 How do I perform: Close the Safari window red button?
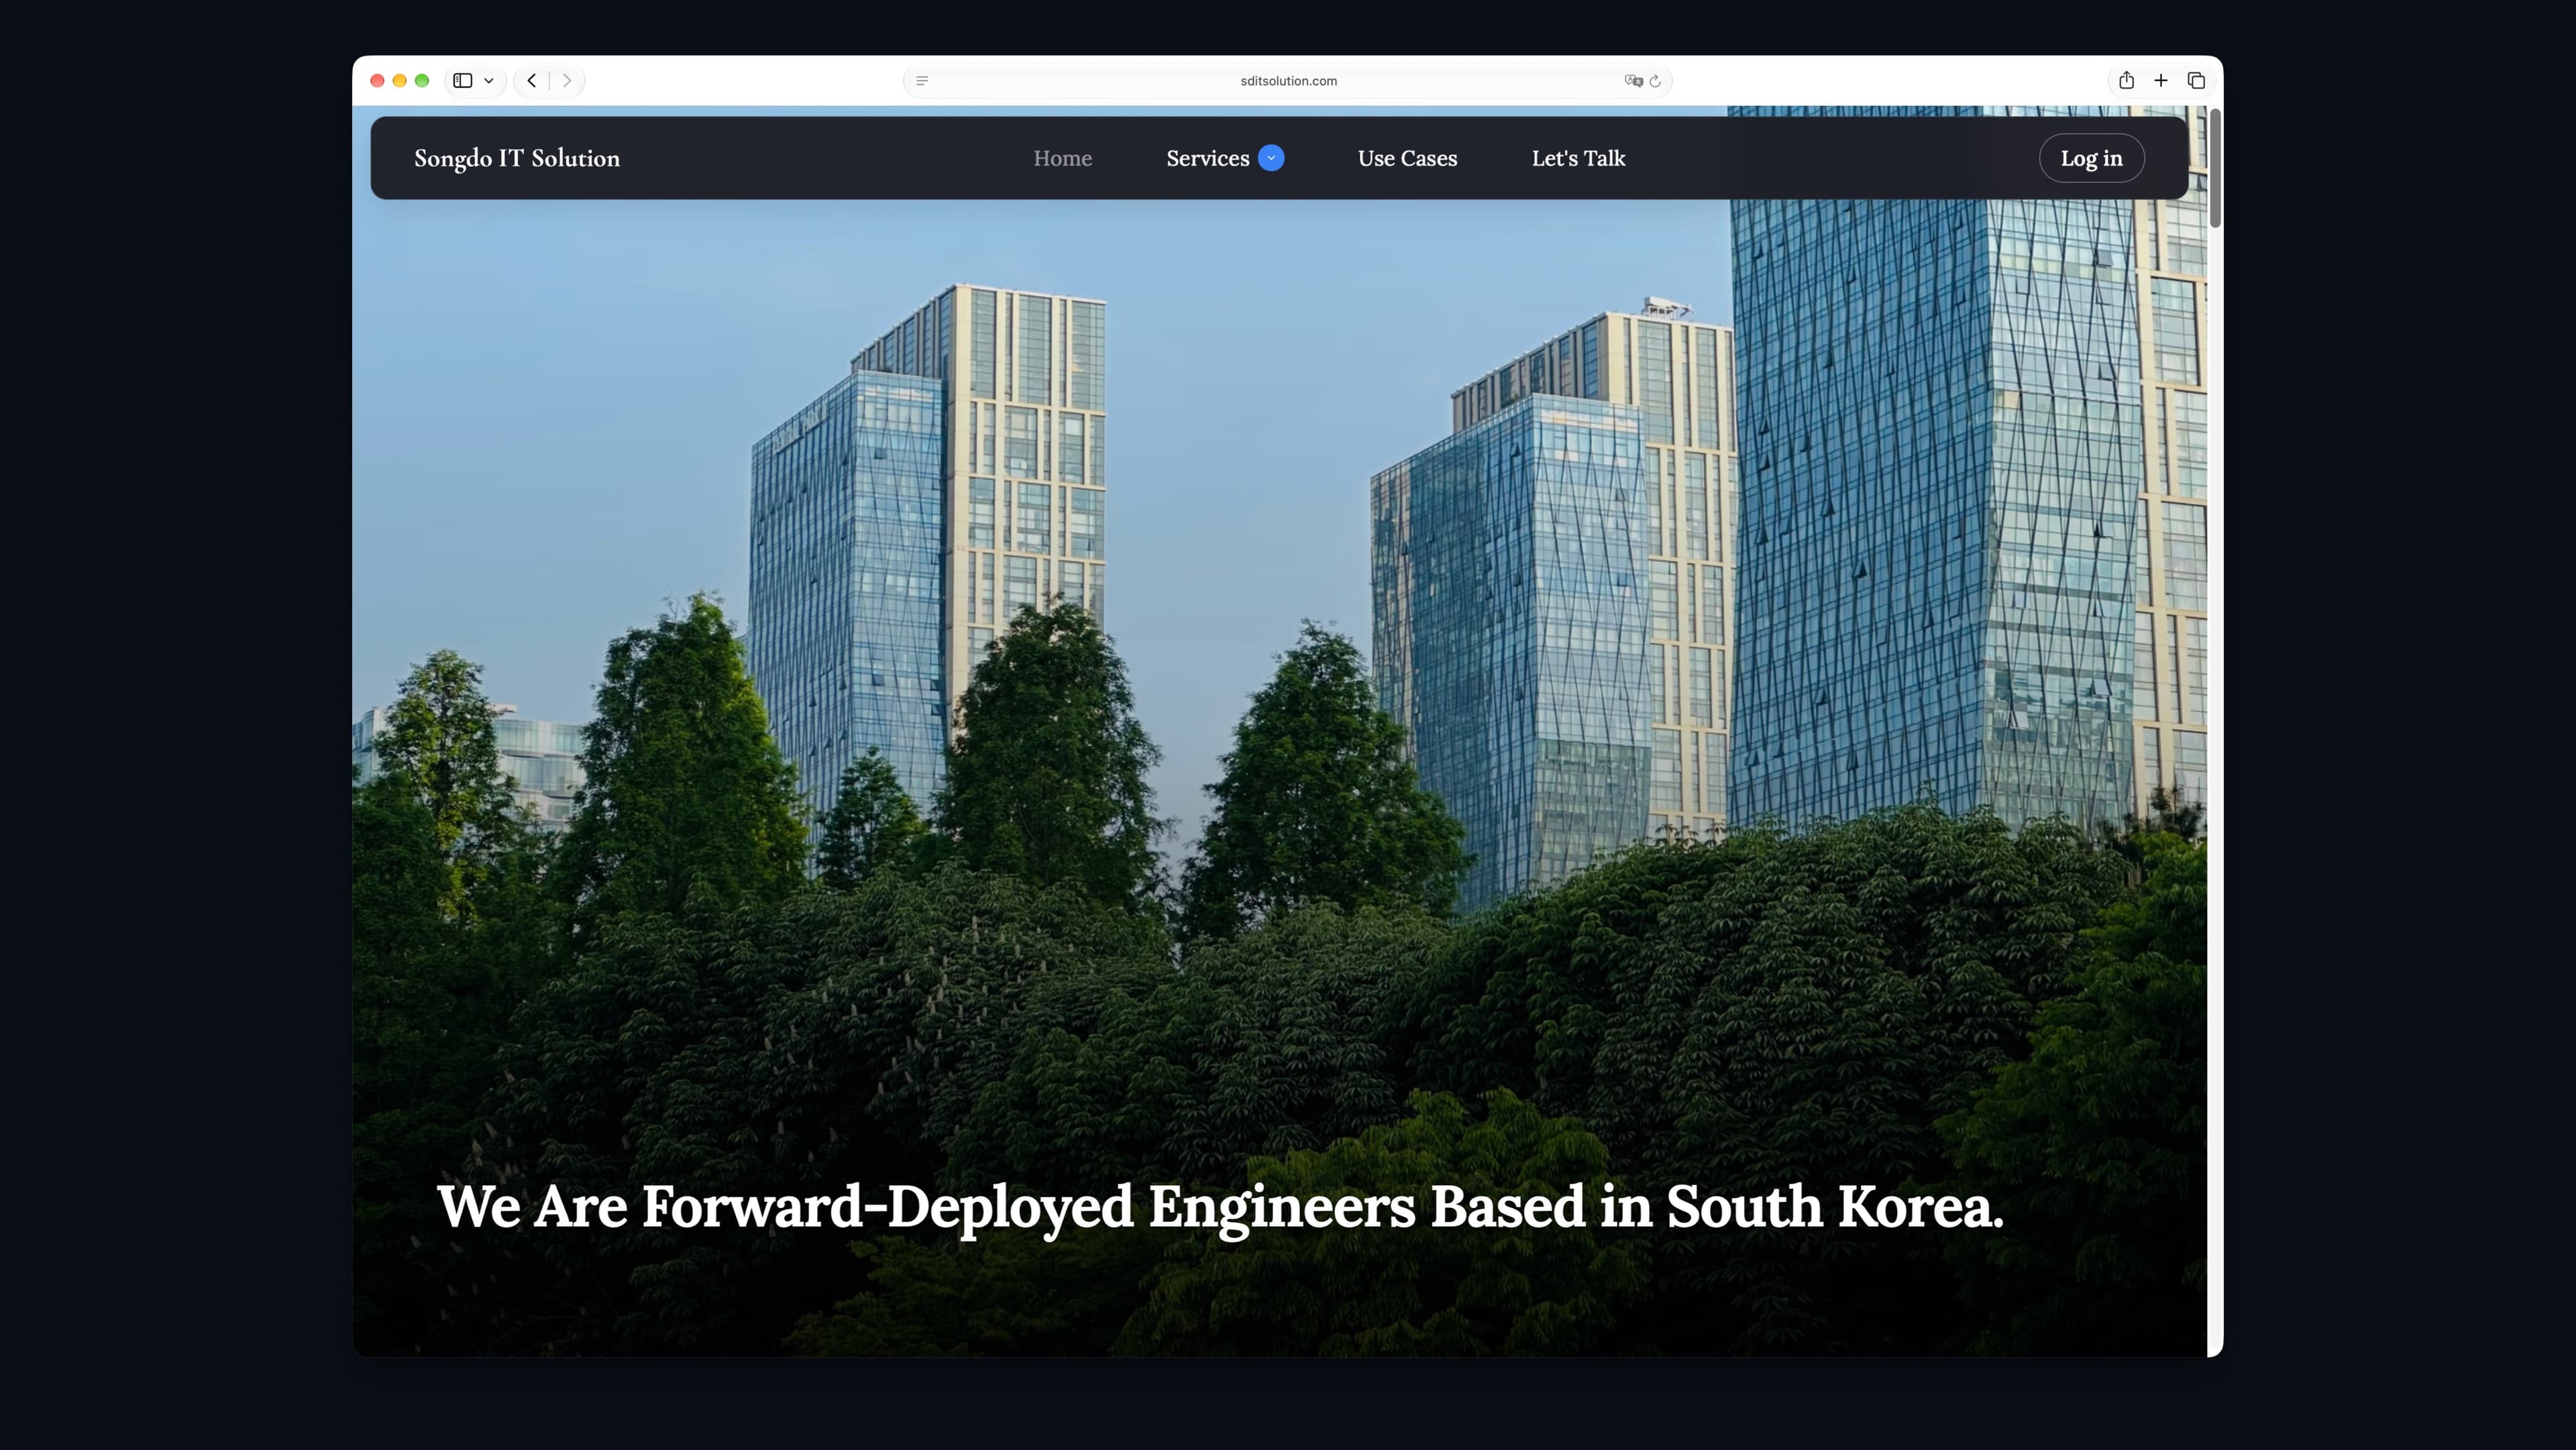[x=377, y=81]
